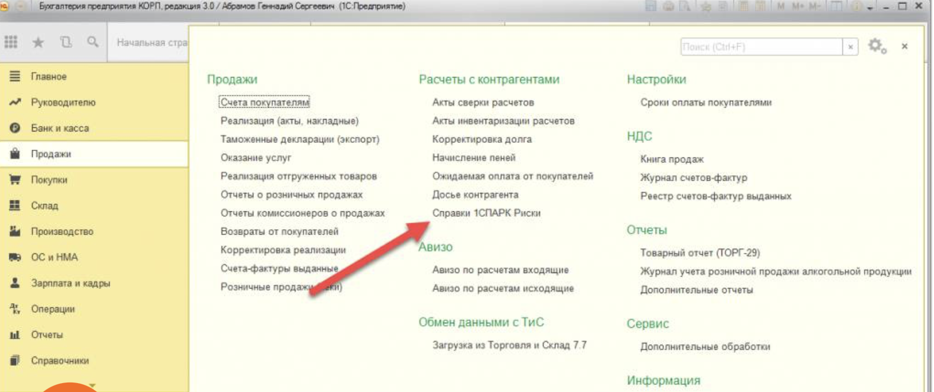Switch to the Начальная страница tab
The height and width of the screenshot is (392, 934).
[151, 43]
